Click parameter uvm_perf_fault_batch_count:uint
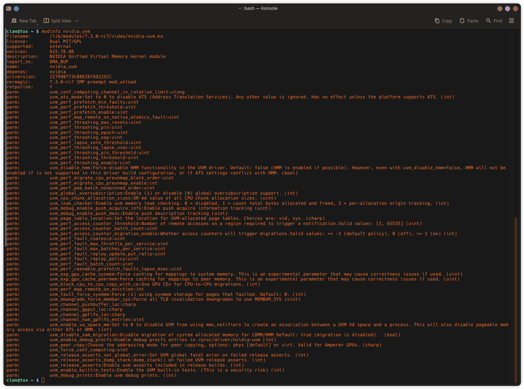The image size is (524, 389). pyautogui.click(x=91, y=264)
